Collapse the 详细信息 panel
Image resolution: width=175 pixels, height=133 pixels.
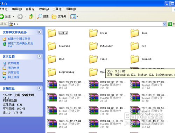(39, 88)
